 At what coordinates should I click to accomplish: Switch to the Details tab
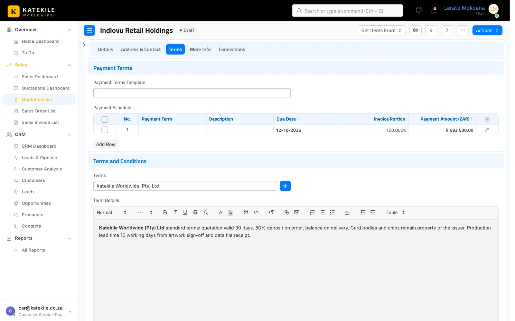106,49
